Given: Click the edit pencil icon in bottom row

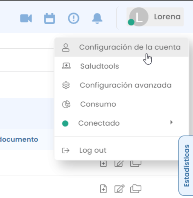Looking at the screenshot, I should (x=120, y=189).
